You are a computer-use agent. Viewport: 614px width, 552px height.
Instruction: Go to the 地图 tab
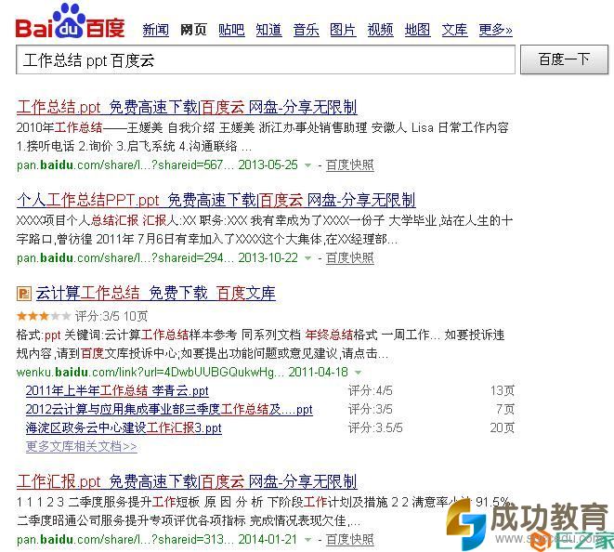pos(417,30)
